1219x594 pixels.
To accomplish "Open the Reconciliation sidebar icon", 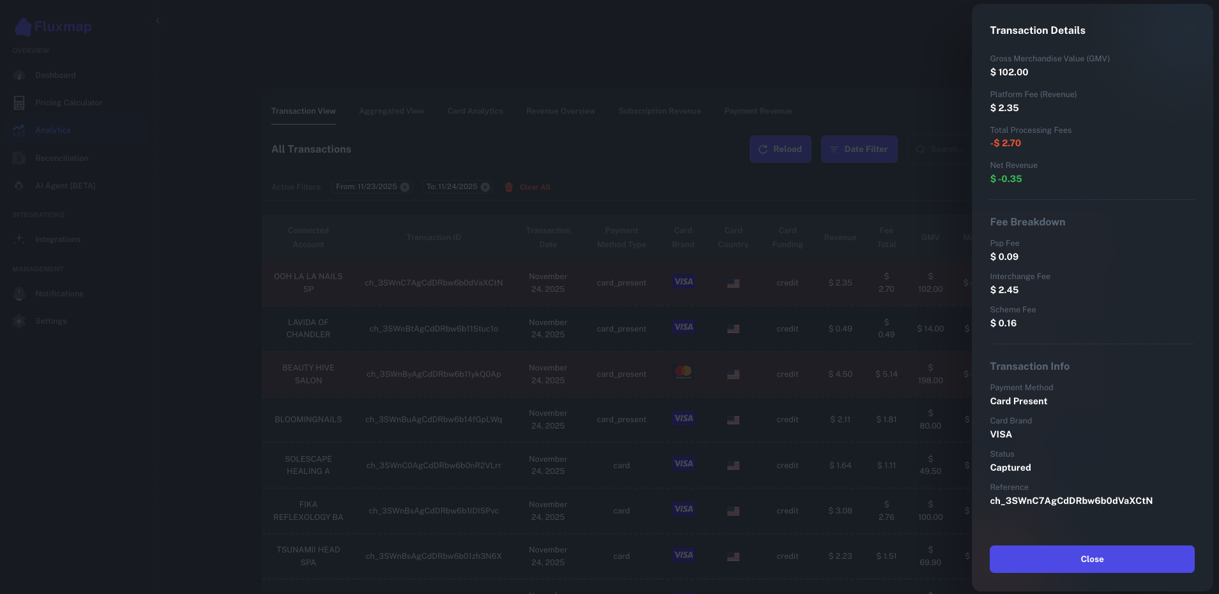I will click(x=19, y=158).
